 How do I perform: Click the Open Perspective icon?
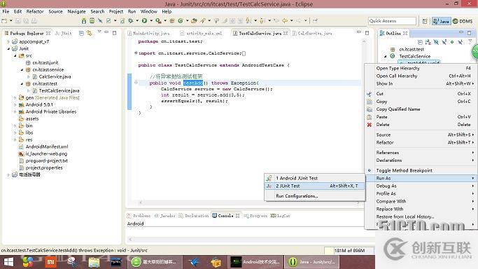coord(425,21)
